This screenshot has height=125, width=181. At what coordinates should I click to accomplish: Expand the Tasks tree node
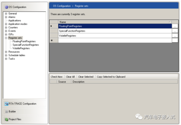coord(6,59)
